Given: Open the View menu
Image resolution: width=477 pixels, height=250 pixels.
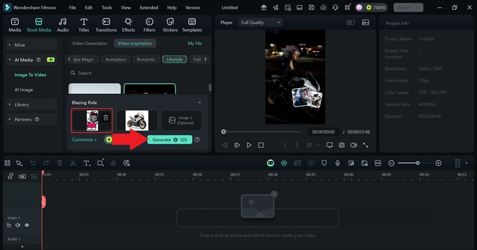Looking at the screenshot, I should (126, 8).
